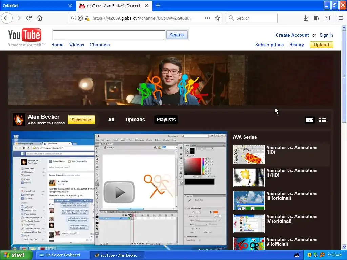Click Animator vs. Animation IV (original) title

pyautogui.click(x=291, y=219)
